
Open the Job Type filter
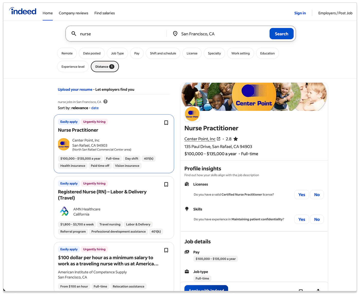tap(117, 53)
